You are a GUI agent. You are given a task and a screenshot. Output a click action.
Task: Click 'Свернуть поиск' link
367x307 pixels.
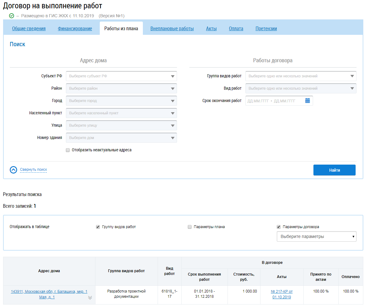click(33, 170)
